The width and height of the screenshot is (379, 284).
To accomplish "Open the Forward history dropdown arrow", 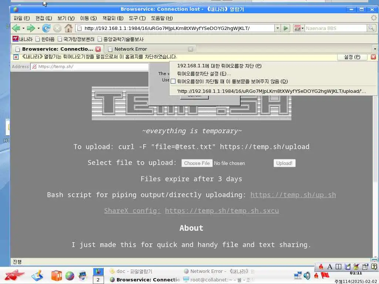I will point(38,28).
